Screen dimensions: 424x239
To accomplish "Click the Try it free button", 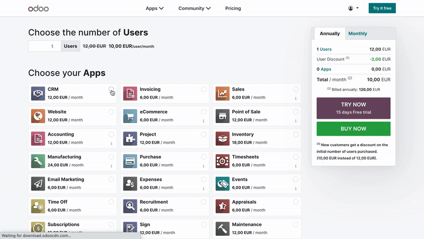I will click(382, 8).
